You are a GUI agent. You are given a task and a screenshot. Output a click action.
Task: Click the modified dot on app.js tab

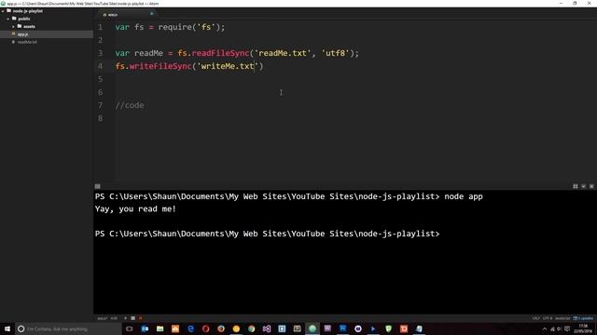tap(151, 14)
